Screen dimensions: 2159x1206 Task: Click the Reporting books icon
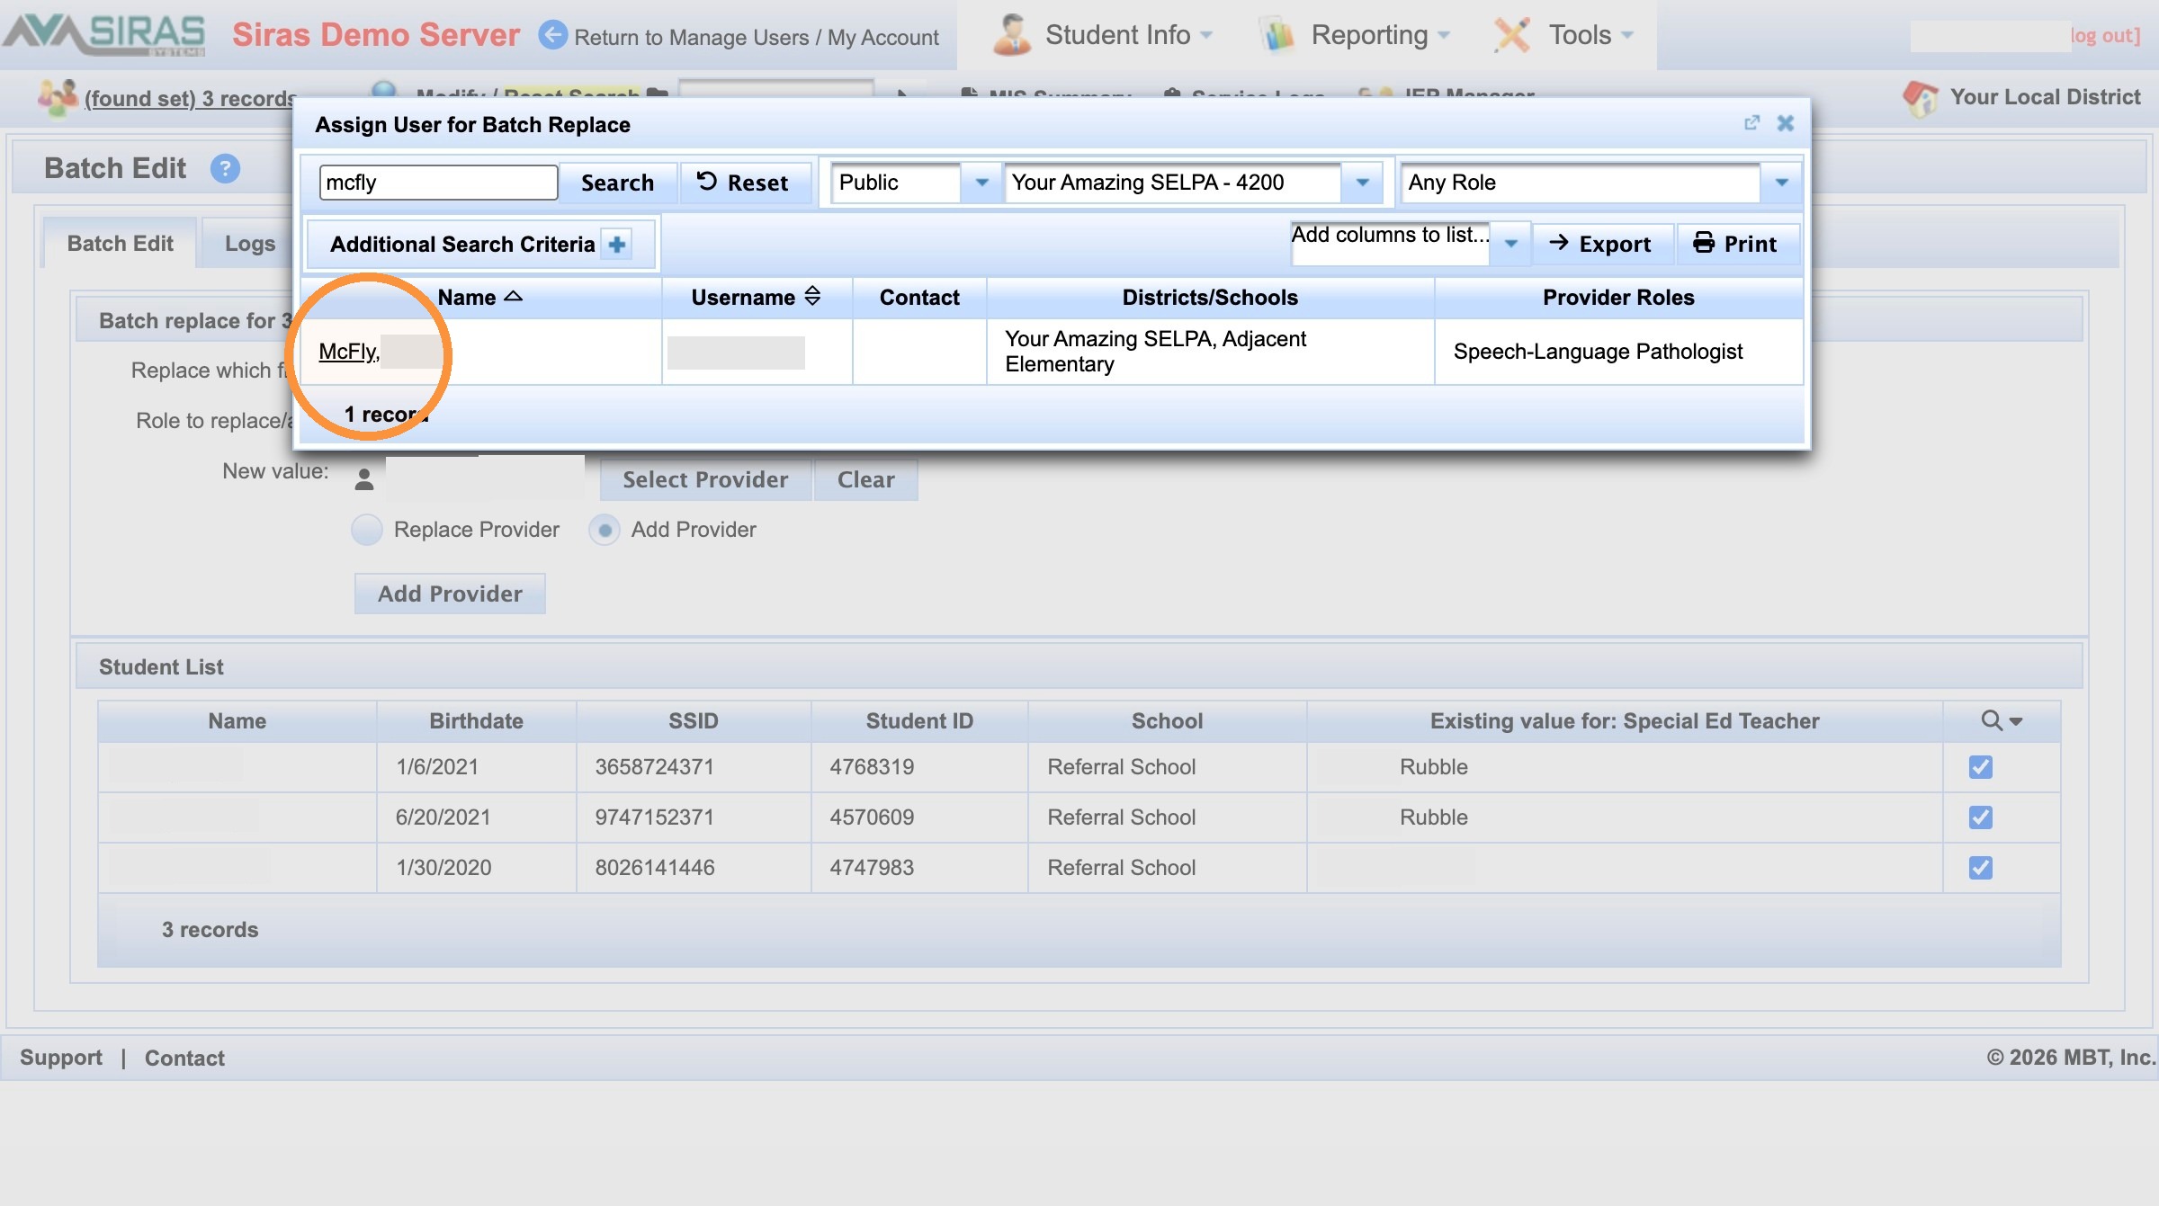(1277, 35)
